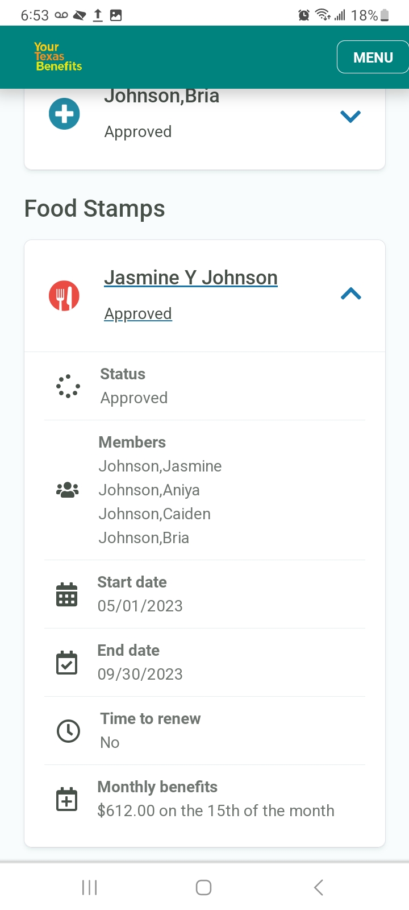The height and width of the screenshot is (910, 409).
Task: Tap the monthly benefits amount text
Action: tap(216, 810)
